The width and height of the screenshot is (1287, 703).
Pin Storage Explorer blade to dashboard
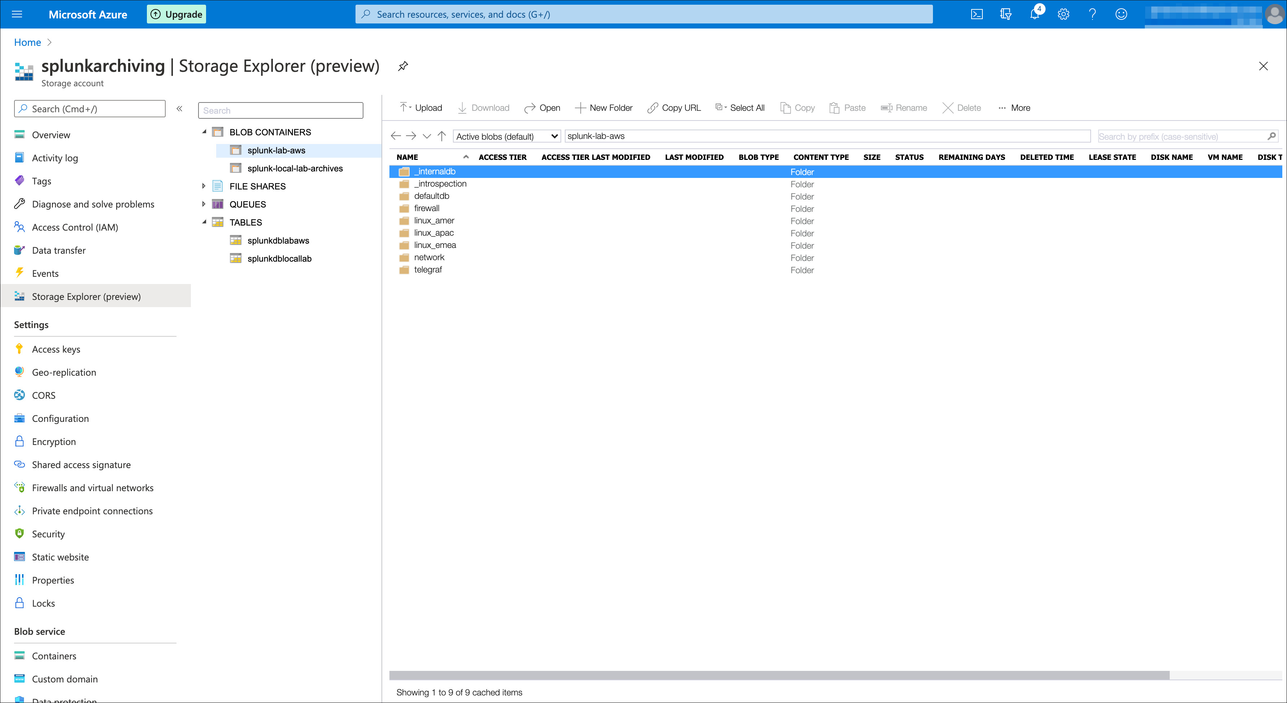pos(403,66)
